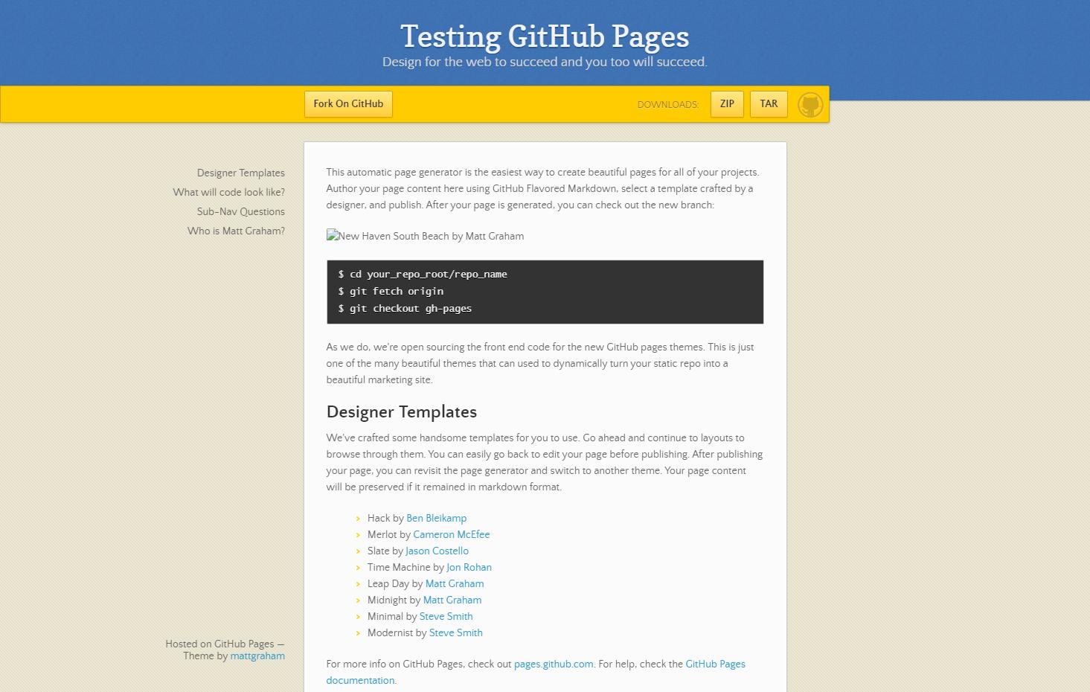Click Matt Graham link beside Leap Day
Image resolution: width=1090 pixels, height=692 pixels.
(454, 583)
